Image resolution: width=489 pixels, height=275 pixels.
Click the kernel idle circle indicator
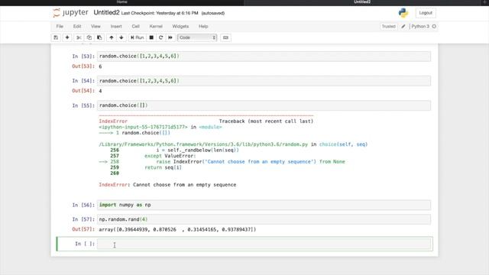434,27
